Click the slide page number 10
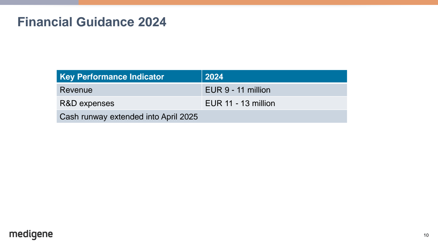Image resolution: width=438 pixels, height=246 pixels. pos(426,235)
